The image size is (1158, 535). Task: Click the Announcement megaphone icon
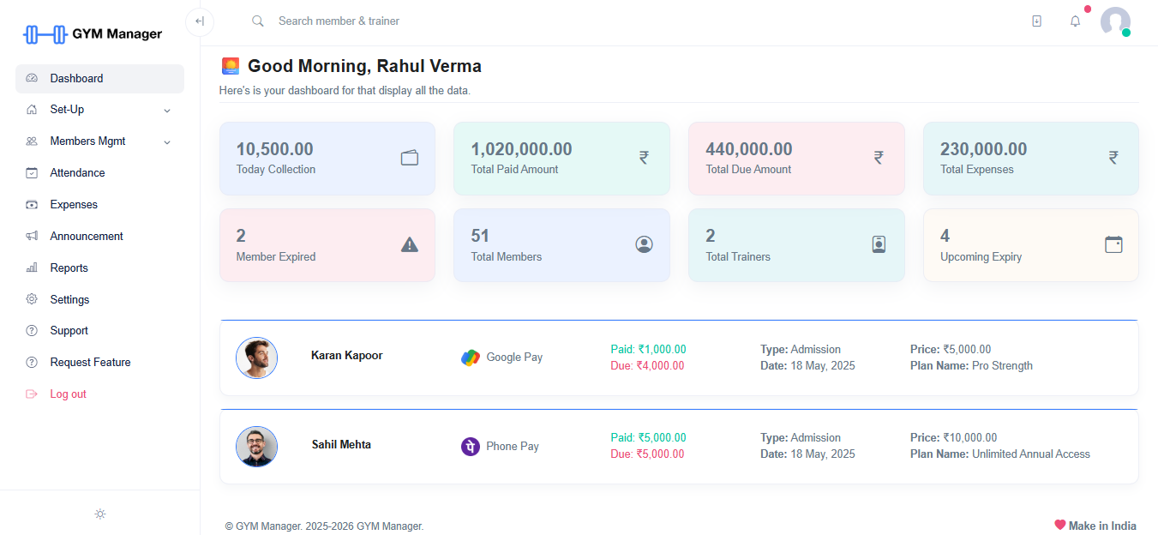click(32, 236)
